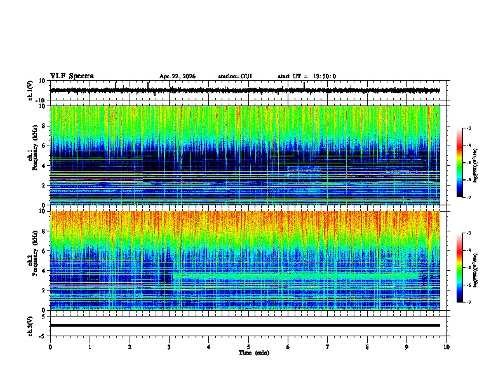The image size is (503, 389).
Task: Click the ch.1 Frequency (kHz) axis label
Action: pyautogui.click(x=32, y=154)
